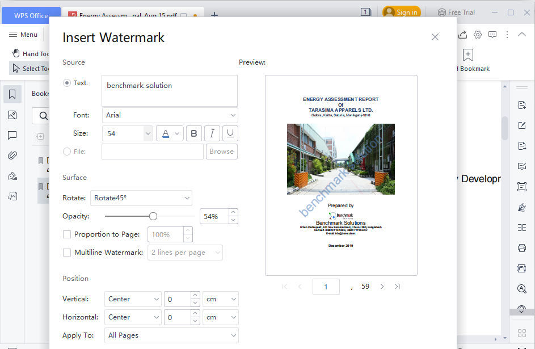Open the Apply To dropdown
The image size is (535, 349).
[x=171, y=335]
